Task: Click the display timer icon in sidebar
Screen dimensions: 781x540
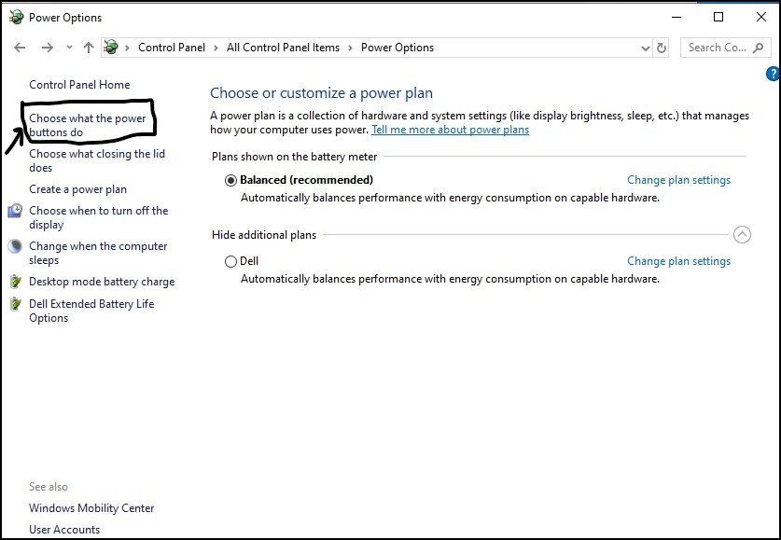Action: 16,211
